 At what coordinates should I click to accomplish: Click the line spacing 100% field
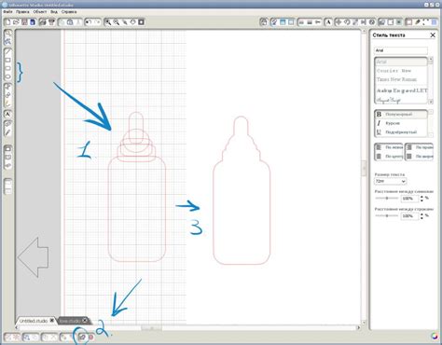(x=409, y=215)
